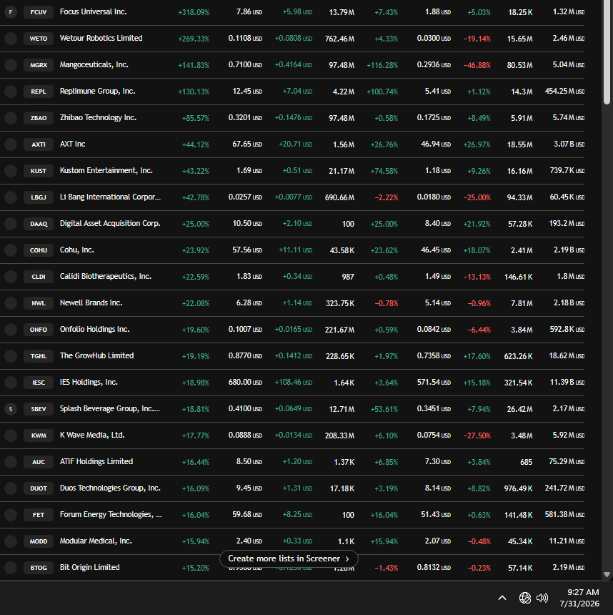This screenshot has height=615, width=613.
Task: Open the ZBAO ticker badge
Action: click(x=39, y=118)
